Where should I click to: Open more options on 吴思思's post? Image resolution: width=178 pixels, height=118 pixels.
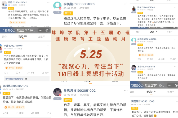coord(126,91)
